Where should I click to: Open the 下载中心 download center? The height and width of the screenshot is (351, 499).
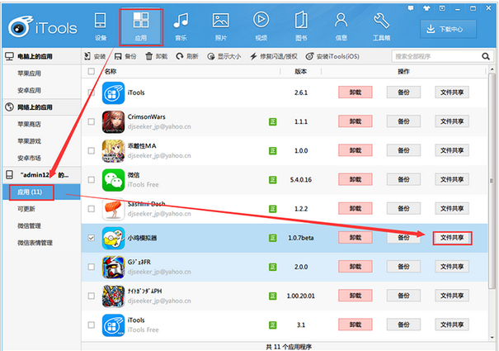coord(448,29)
